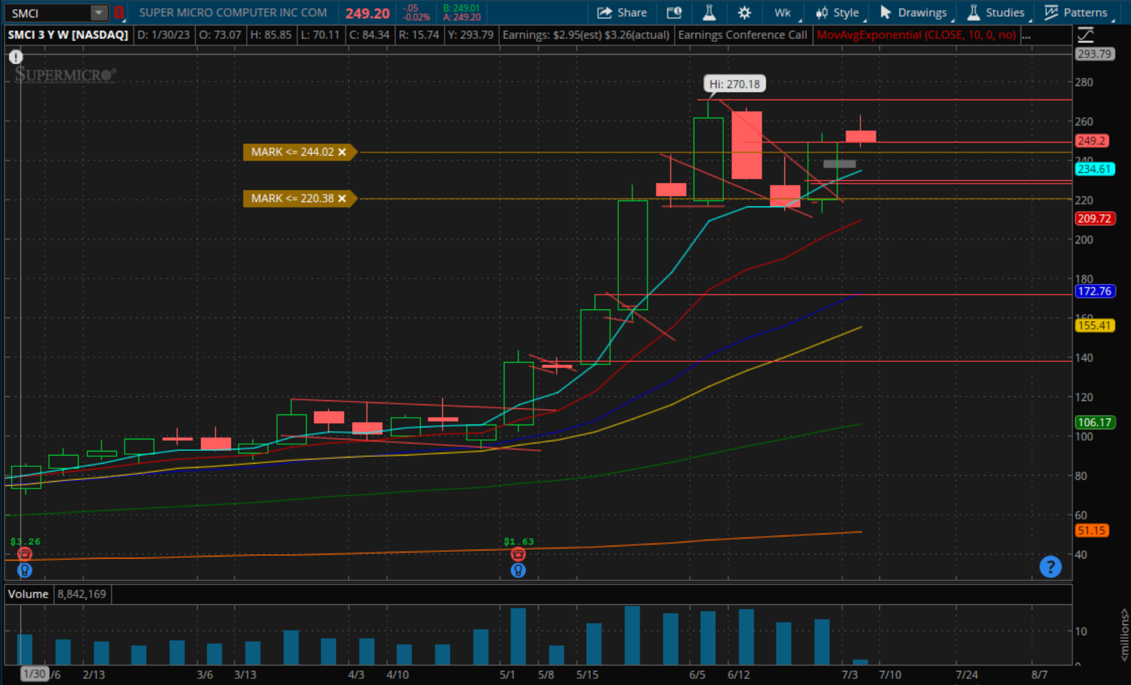Click the Volume study label
1131x685 pixels.
tap(28, 594)
